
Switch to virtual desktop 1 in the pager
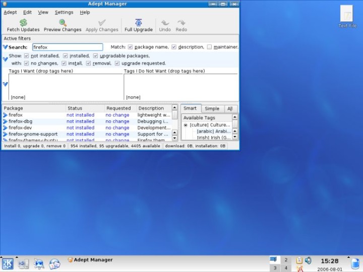[x=275, y=260]
